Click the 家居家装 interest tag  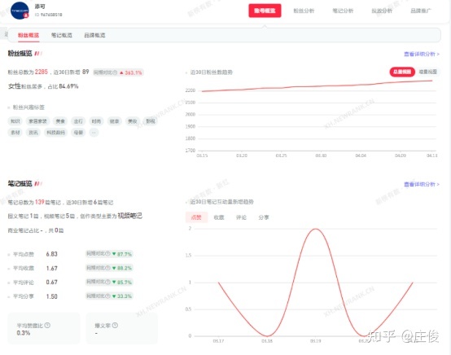(37, 121)
